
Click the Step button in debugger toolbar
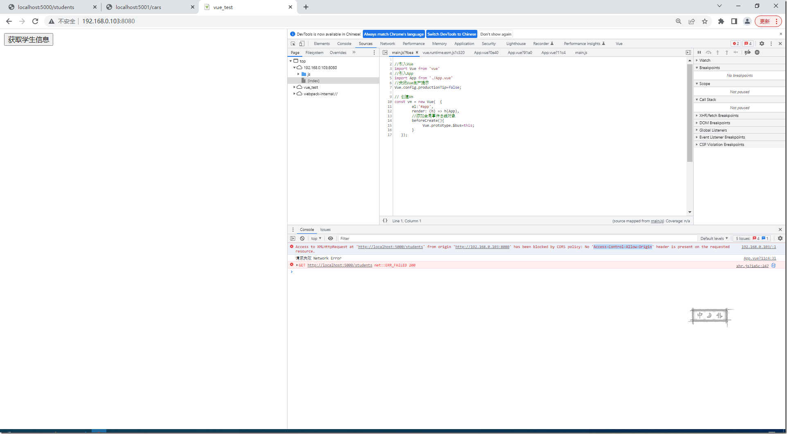click(736, 52)
